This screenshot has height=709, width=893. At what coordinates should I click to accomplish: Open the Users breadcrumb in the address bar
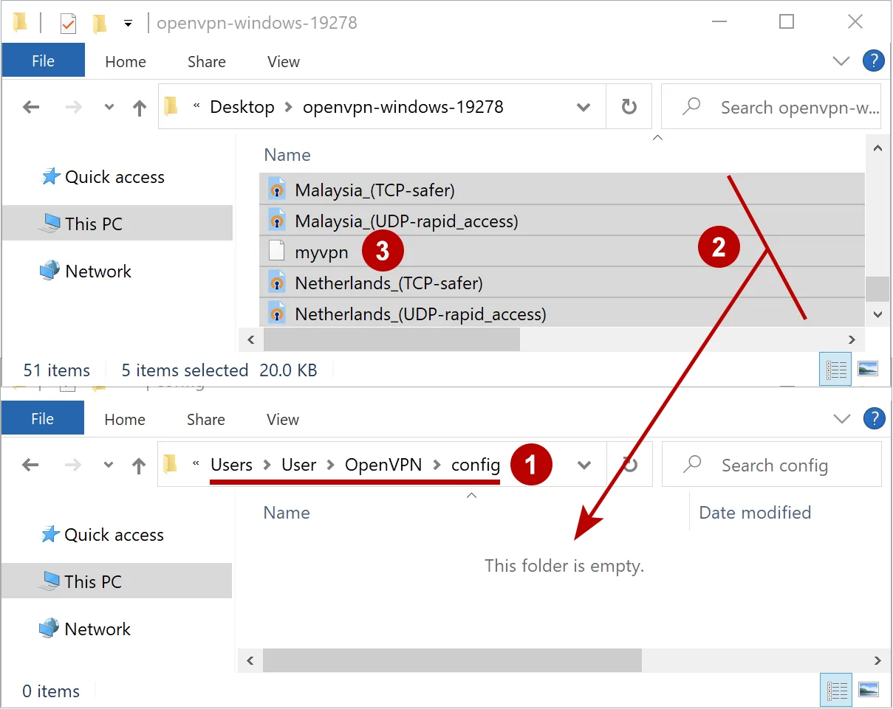[x=231, y=465]
